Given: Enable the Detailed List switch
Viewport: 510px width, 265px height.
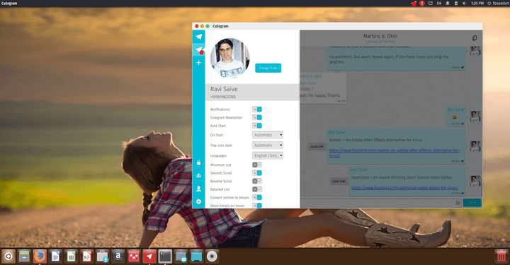Looking at the screenshot, I should (257, 189).
